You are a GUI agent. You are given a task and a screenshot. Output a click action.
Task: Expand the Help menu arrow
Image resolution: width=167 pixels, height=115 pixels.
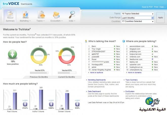click(x=165, y=7)
